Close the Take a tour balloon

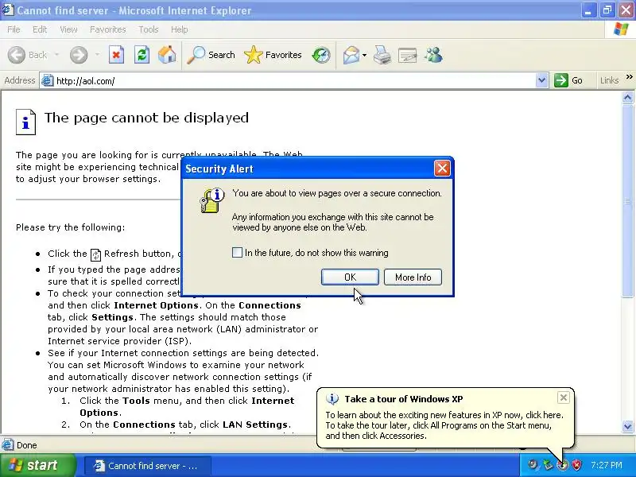coord(564,397)
